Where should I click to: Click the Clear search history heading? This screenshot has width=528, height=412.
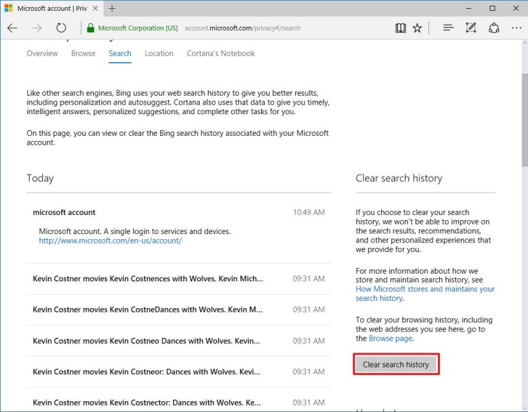click(398, 178)
